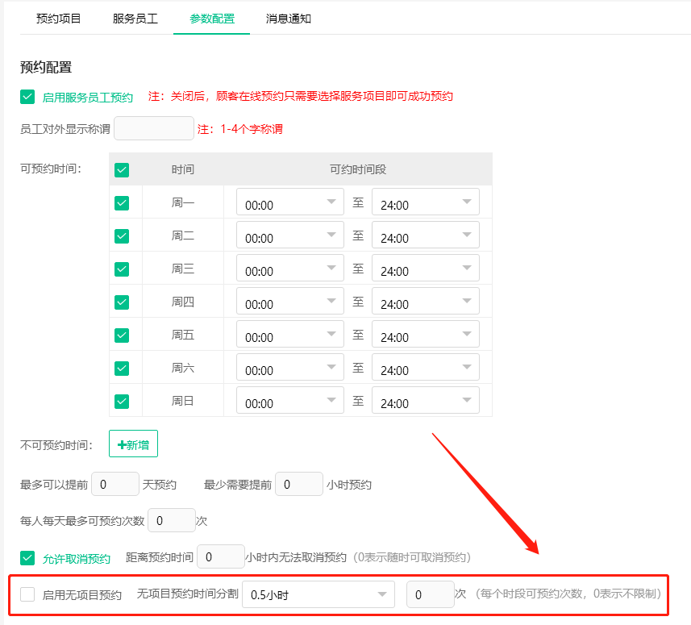Switch to the 服务员工 tab
This screenshot has height=625, width=691.
[134, 17]
